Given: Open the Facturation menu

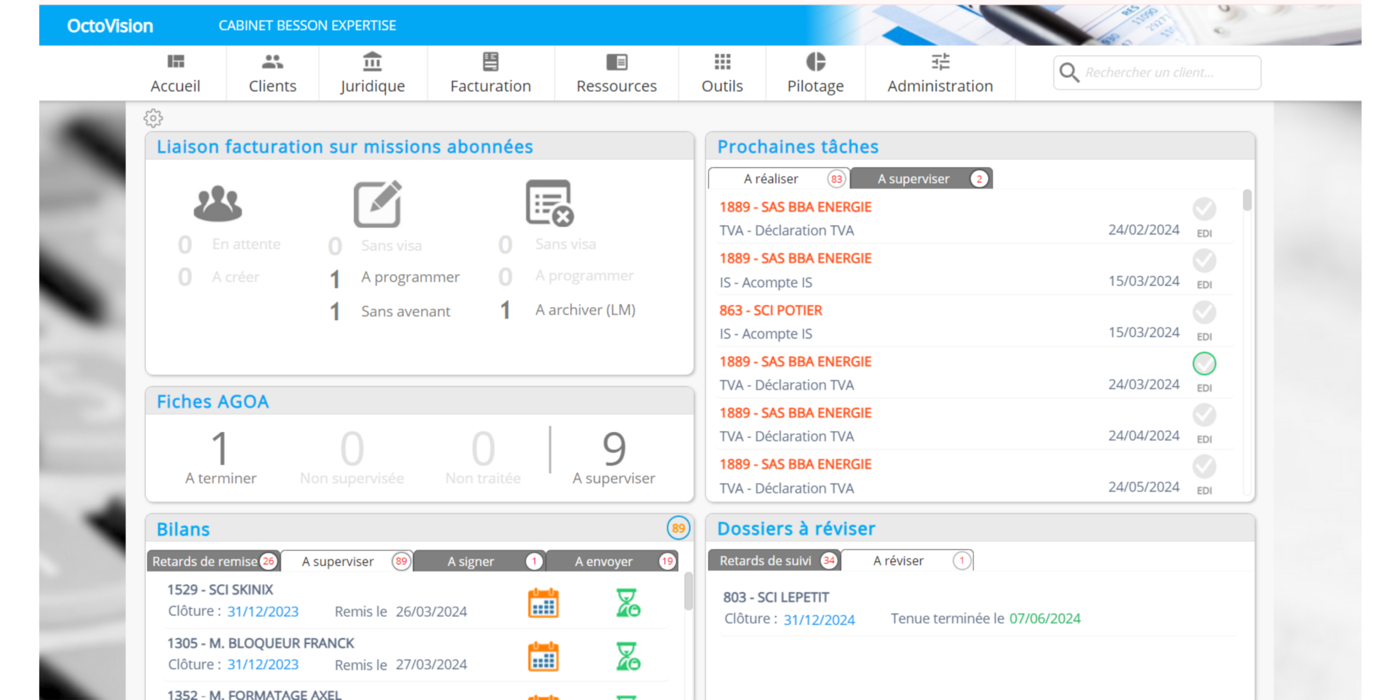Looking at the screenshot, I should pyautogui.click(x=490, y=72).
